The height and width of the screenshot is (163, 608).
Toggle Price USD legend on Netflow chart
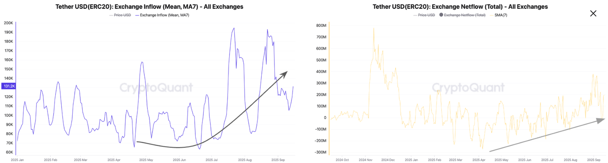coord(426,15)
